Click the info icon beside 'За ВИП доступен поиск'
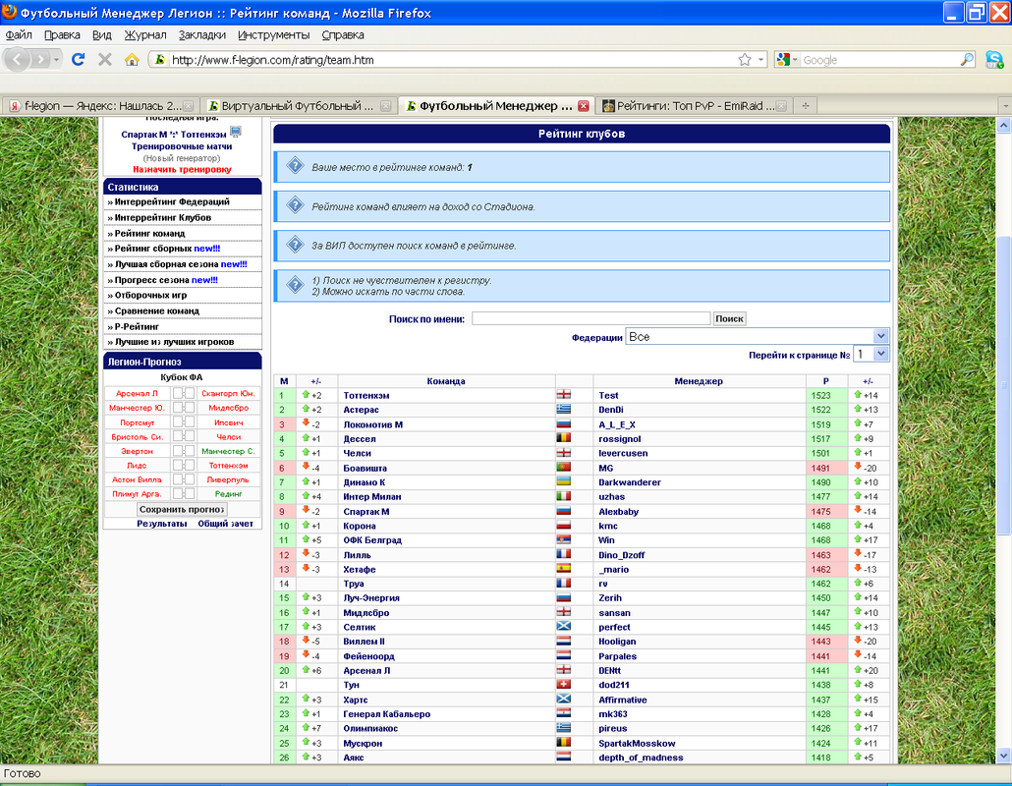This screenshot has height=786, width=1012. coord(295,245)
